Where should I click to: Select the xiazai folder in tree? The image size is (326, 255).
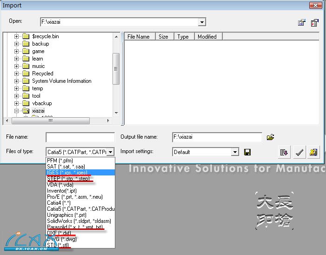38,111
